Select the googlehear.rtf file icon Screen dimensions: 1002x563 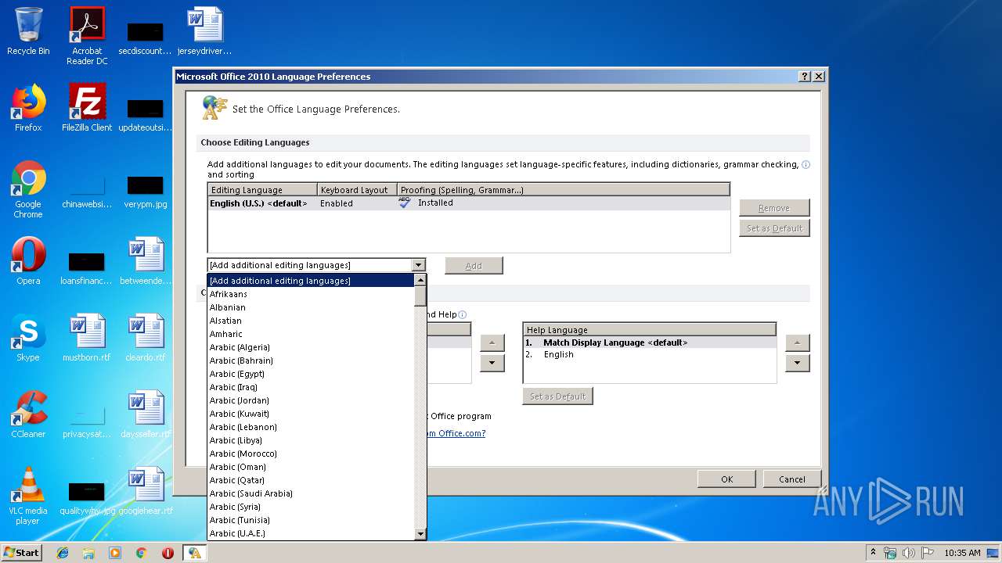click(146, 491)
